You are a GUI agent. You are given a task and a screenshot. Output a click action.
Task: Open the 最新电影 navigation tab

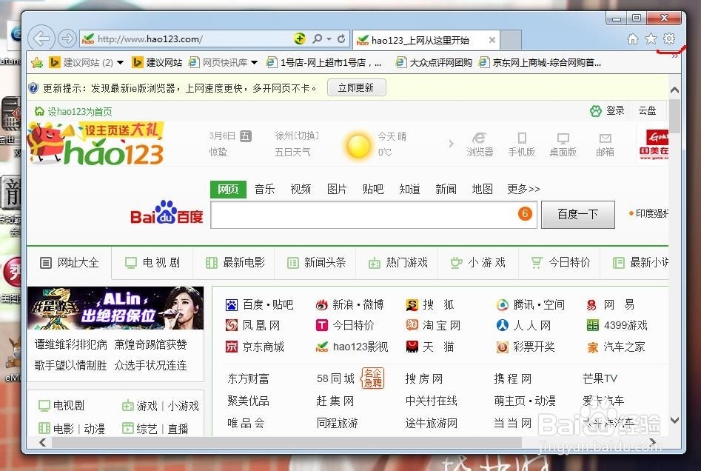pos(235,263)
